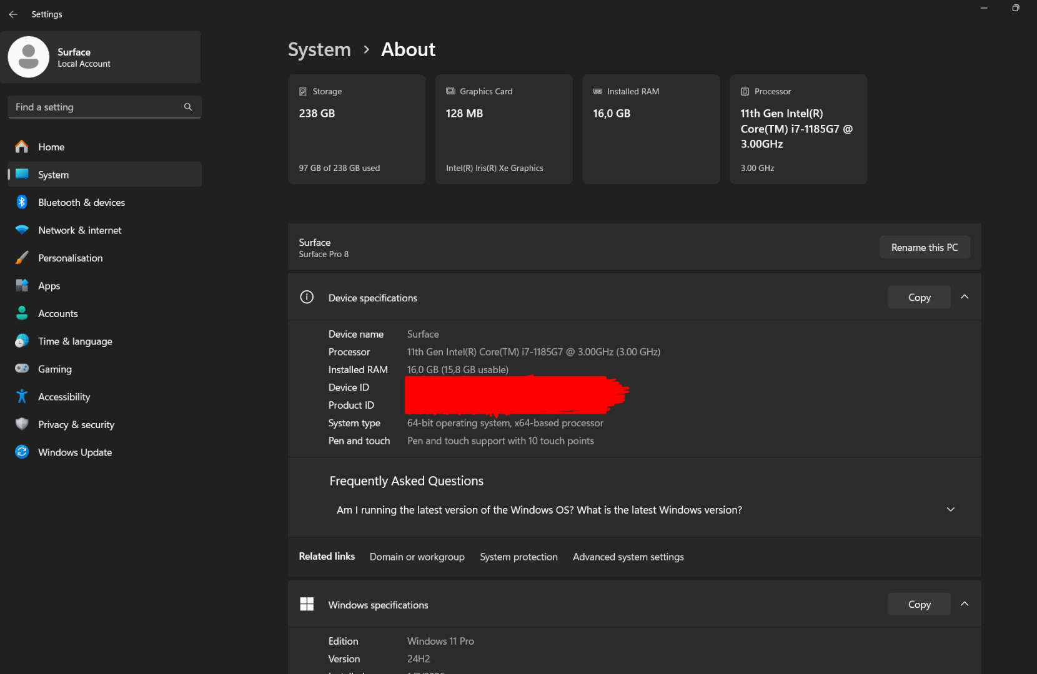The width and height of the screenshot is (1037, 674).
Task: Select Accounts in sidebar
Action: (104, 313)
